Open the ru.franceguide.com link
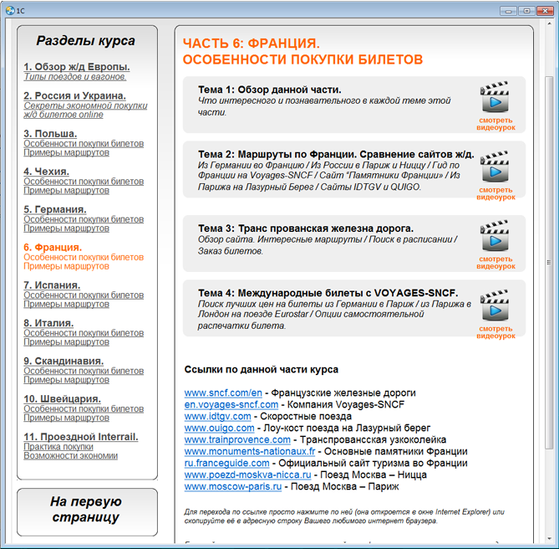 click(x=226, y=464)
